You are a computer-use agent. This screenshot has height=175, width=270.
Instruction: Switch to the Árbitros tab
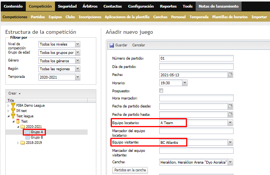point(90,6)
